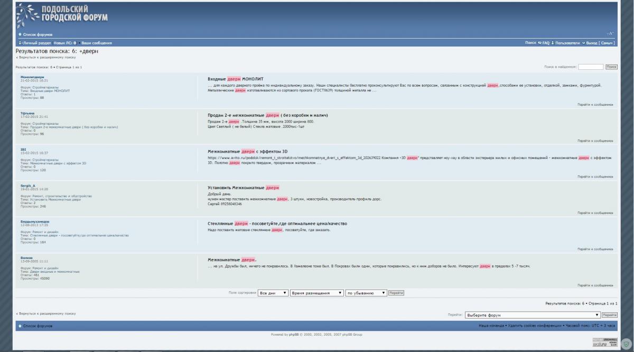This screenshot has height=352, width=634.
Task: Click the mail.ru counter badge
Action: (604, 342)
